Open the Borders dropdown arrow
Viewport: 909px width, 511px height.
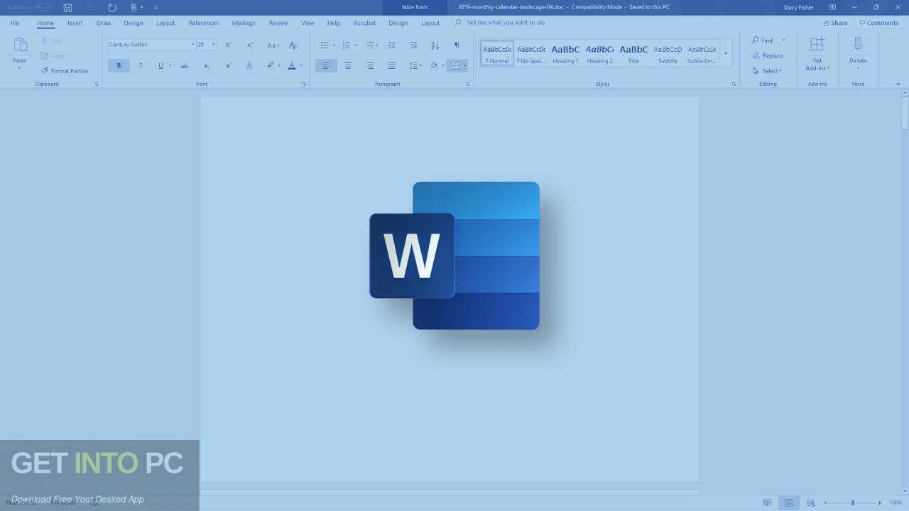pyautogui.click(x=464, y=65)
